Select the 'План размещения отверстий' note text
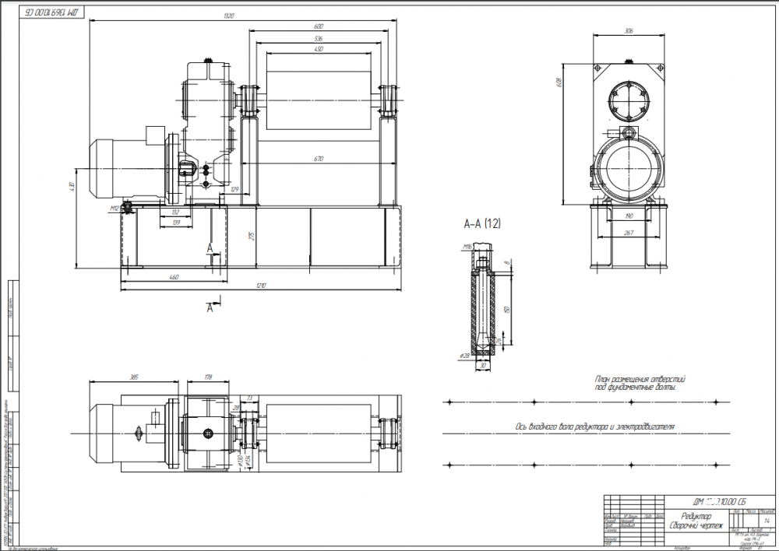This screenshot has width=779, height=551. pos(640,379)
